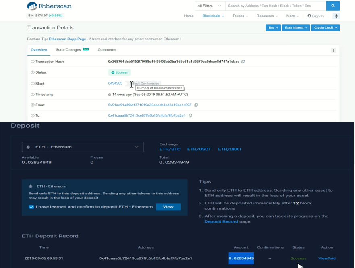Image resolution: width=355 pixels, height=268 pixels.
Task: Click the help icon beside Timestamp
Action: coord(33,95)
